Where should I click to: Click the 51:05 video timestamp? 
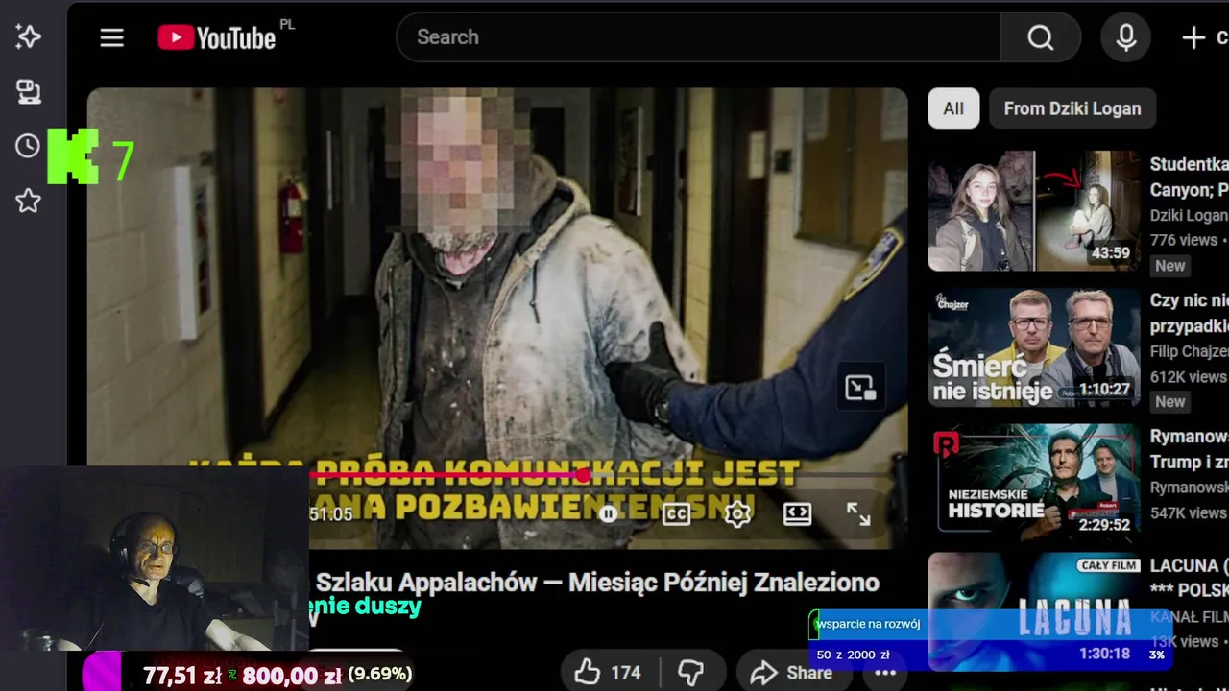tap(330, 514)
